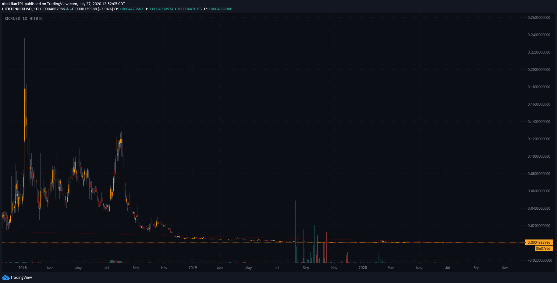
Task: Click the TradingView cloud logo icon
Action: tap(5, 277)
